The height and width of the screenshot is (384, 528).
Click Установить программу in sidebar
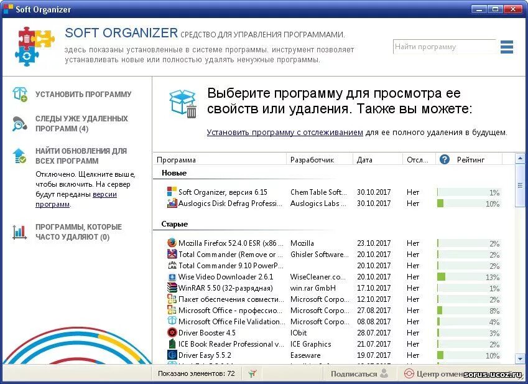click(x=83, y=95)
